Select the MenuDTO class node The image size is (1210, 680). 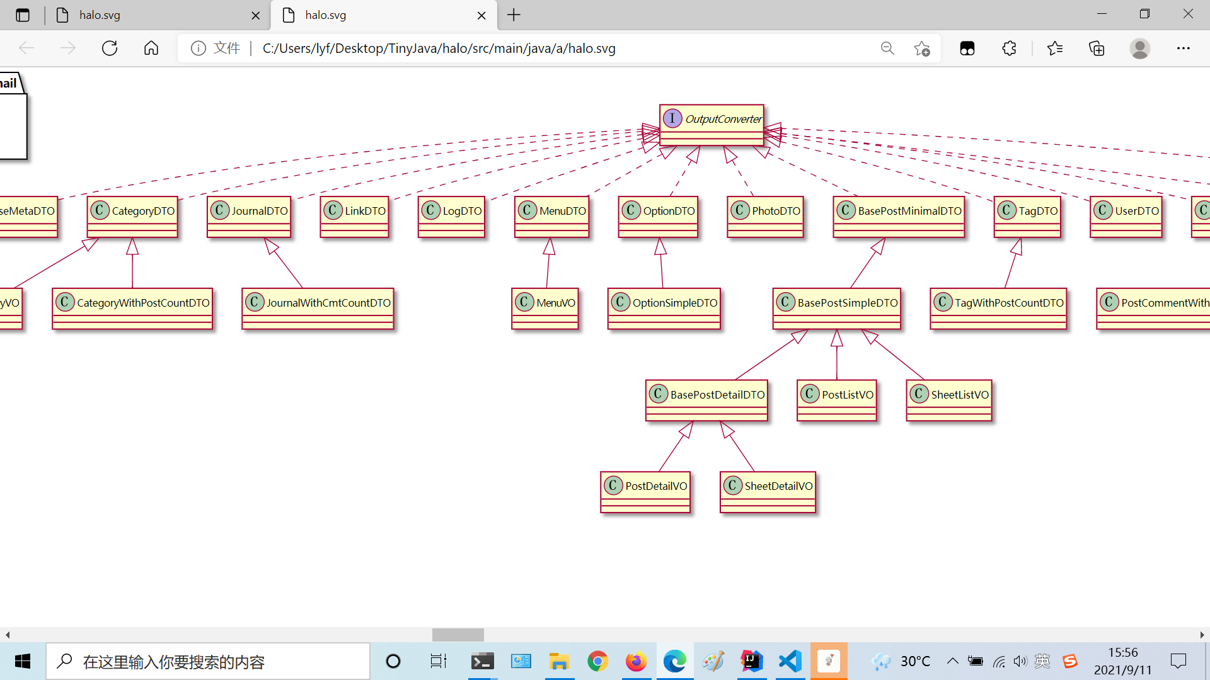tap(551, 217)
